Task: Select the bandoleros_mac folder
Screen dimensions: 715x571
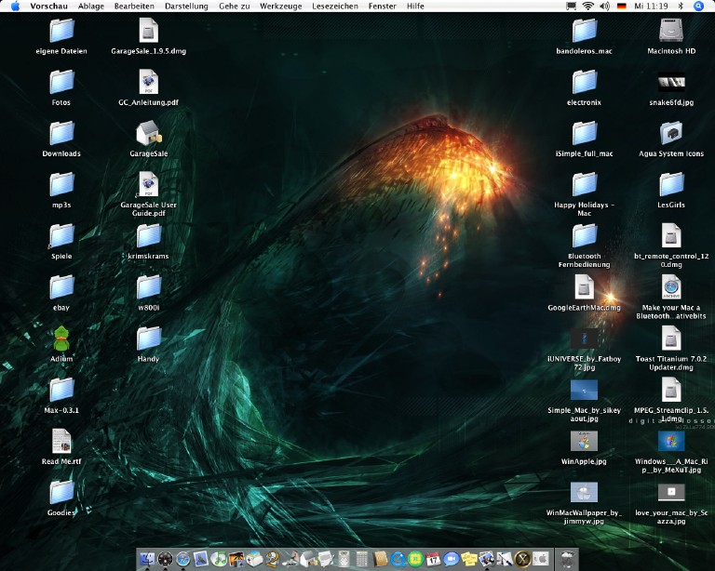Action: pos(584,31)
